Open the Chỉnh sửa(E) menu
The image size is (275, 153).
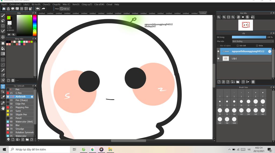(15, 4)
